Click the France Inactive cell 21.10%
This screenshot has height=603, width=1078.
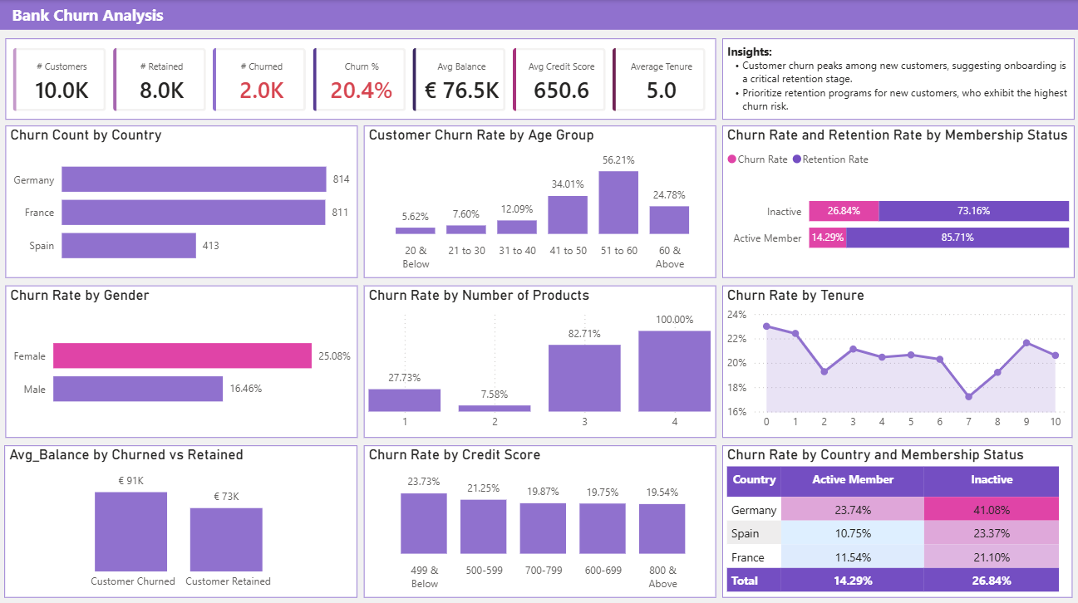tap(992, 556)
